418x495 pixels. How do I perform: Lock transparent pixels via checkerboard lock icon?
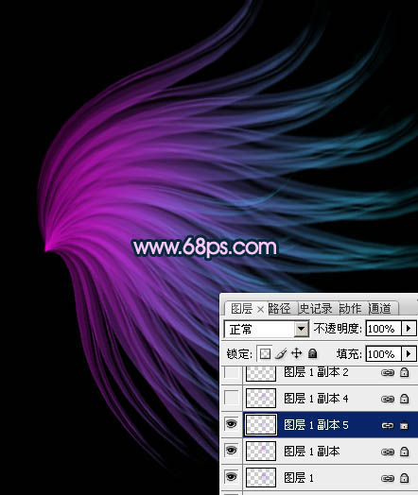click(x=265, y=353)
